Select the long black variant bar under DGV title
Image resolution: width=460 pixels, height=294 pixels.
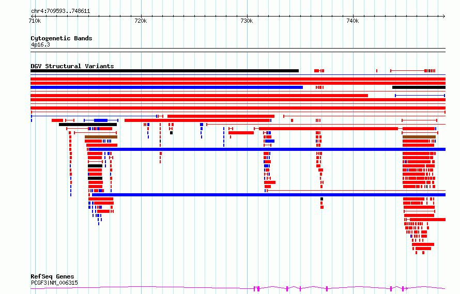pyautogui.click(x=164, y=71)
